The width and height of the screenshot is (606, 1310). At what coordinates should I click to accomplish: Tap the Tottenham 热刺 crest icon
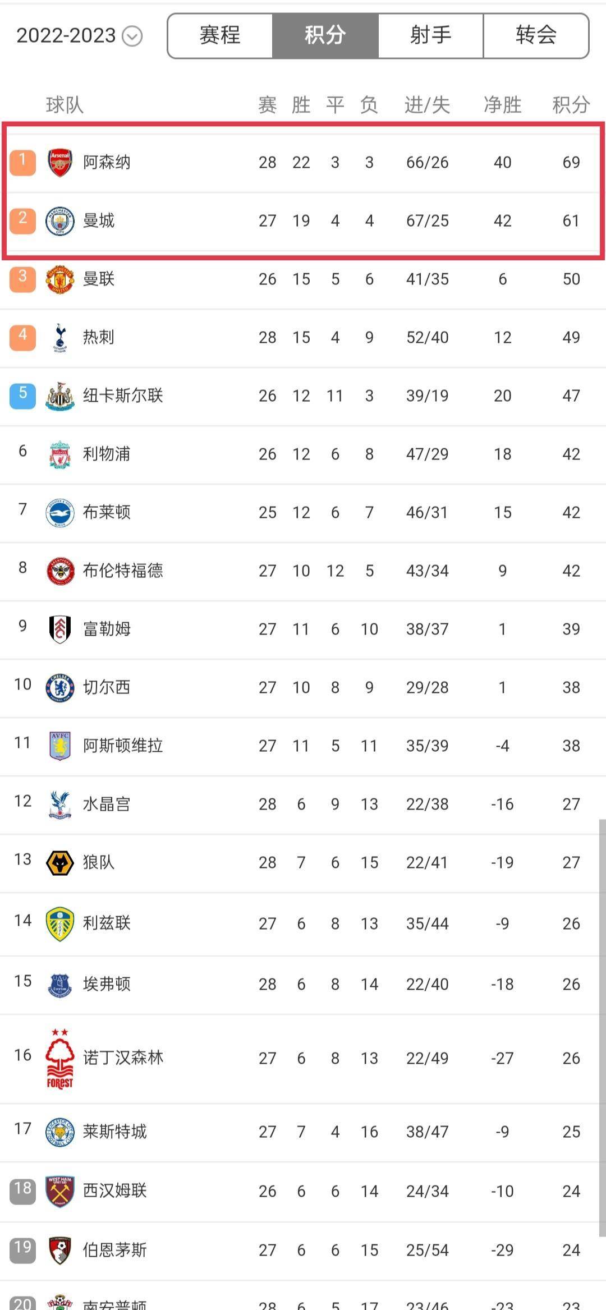tap(60, 338)
